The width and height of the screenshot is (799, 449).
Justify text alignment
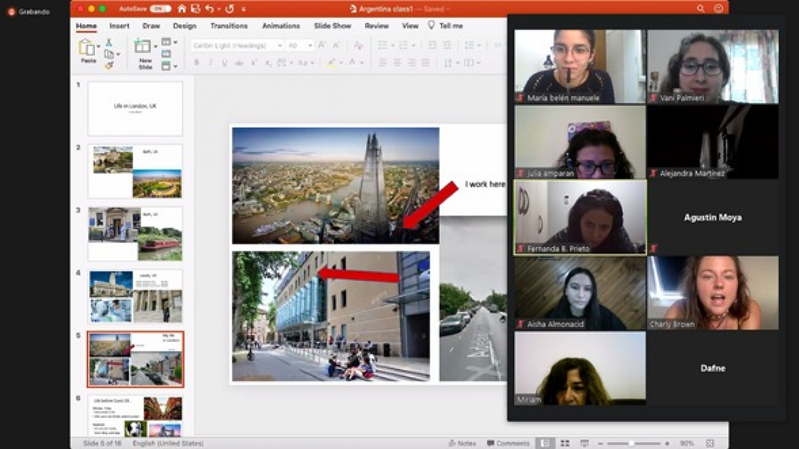425,63
